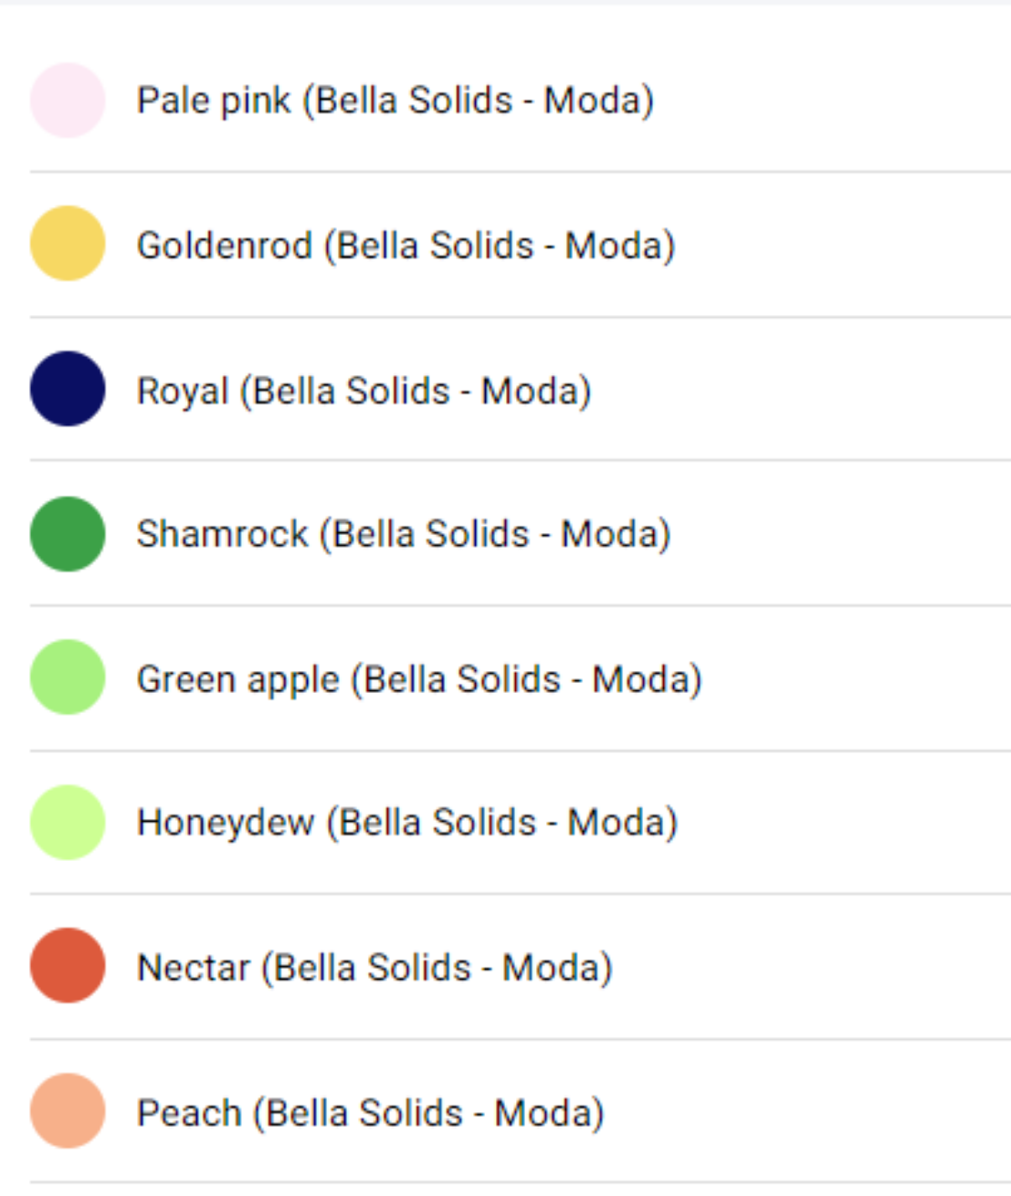Choose the Peach color swatch circle

pyautogui.click(x=68, y=1111)
